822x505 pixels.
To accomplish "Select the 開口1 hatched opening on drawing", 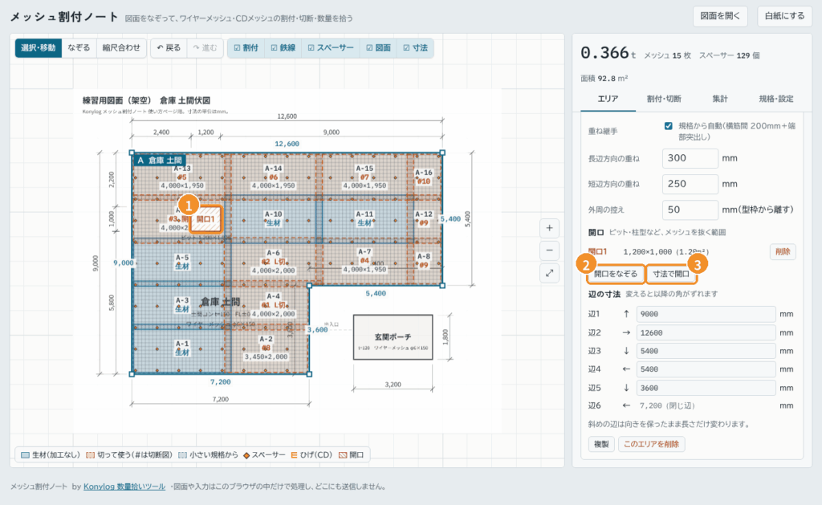I will pos(205,219).
